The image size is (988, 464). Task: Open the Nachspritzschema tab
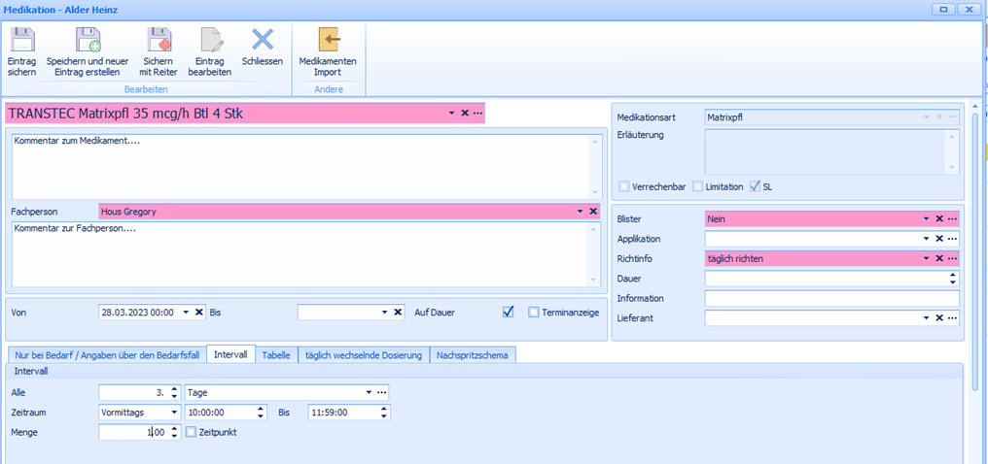tap(472, 355)
